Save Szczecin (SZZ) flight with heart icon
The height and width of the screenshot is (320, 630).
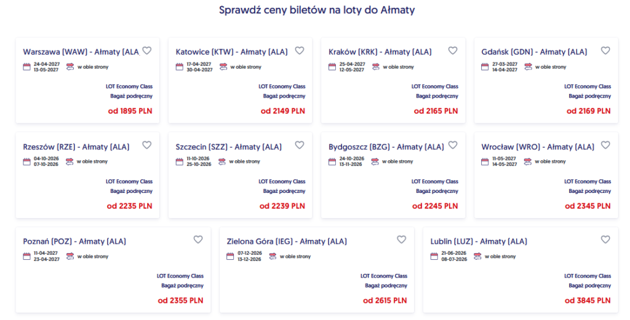(x=300, y=145)
